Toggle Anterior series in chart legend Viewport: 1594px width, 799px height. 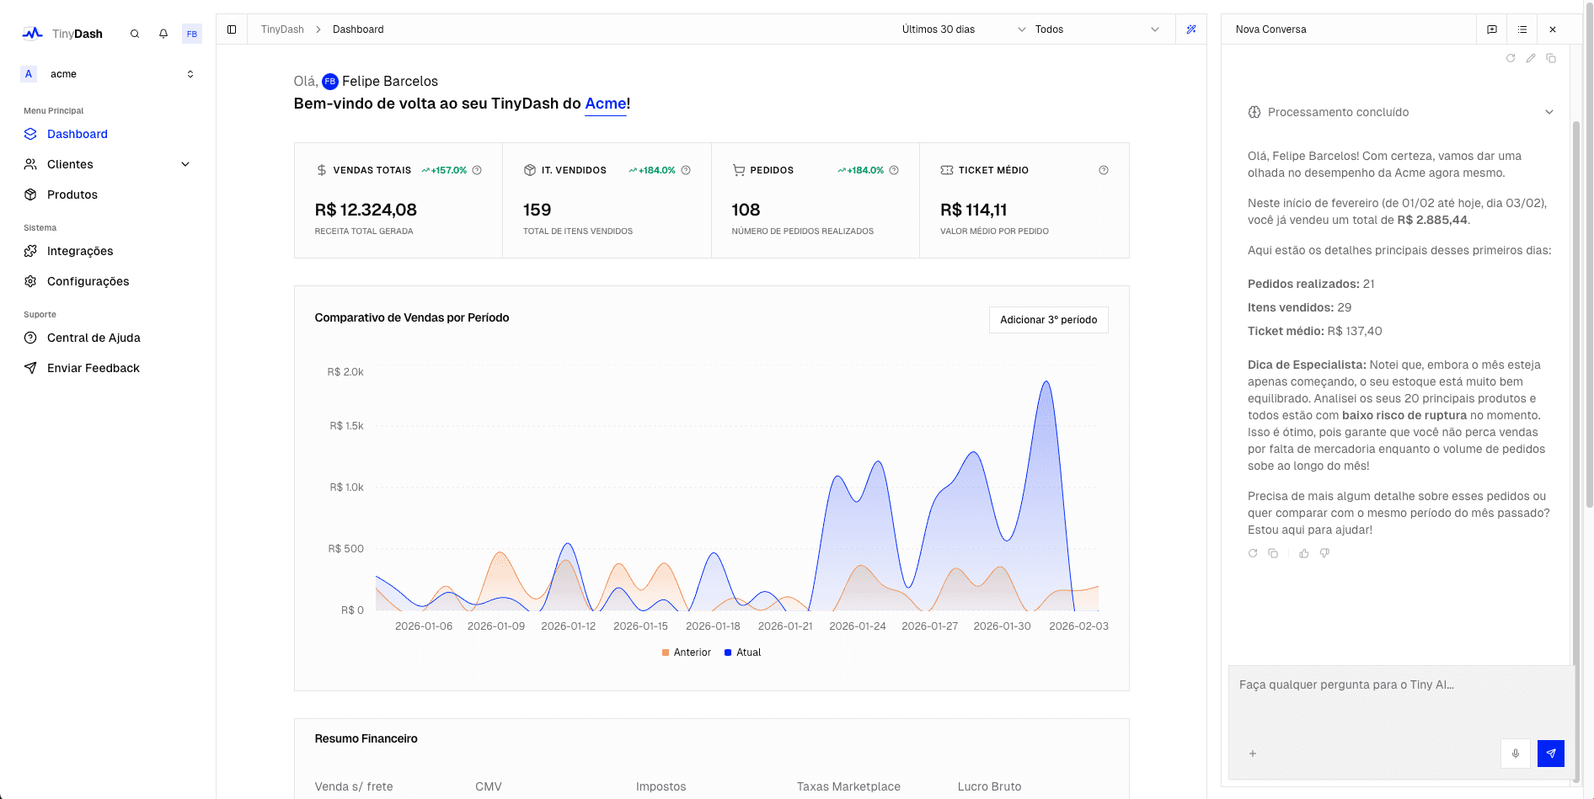click(x=687, y=653)
